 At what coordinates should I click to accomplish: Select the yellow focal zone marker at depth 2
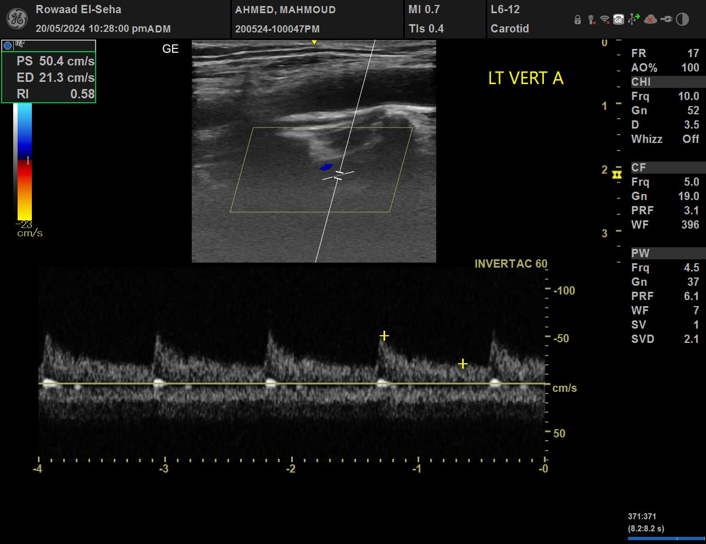pos(617,174)
